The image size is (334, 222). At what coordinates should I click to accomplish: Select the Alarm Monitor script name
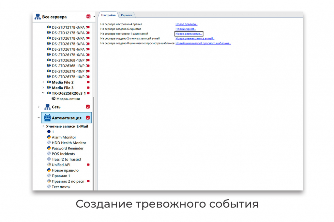[x=64, y=137]
